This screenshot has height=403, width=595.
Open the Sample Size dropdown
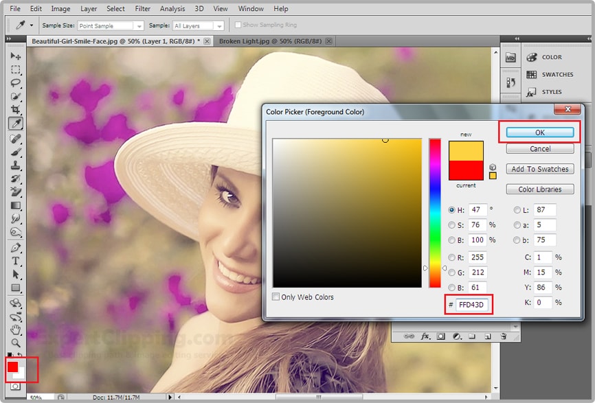110,26
